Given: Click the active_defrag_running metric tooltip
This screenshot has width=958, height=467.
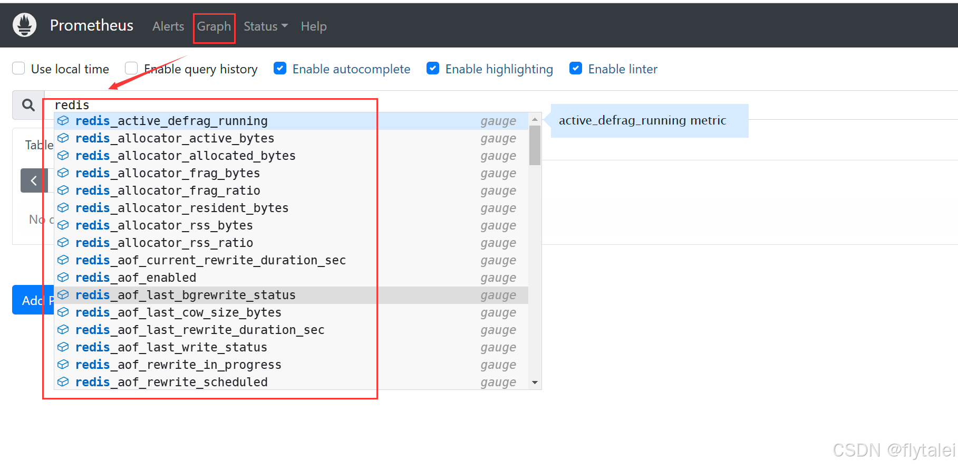Looking at the screenshot, I should point(650,121).
